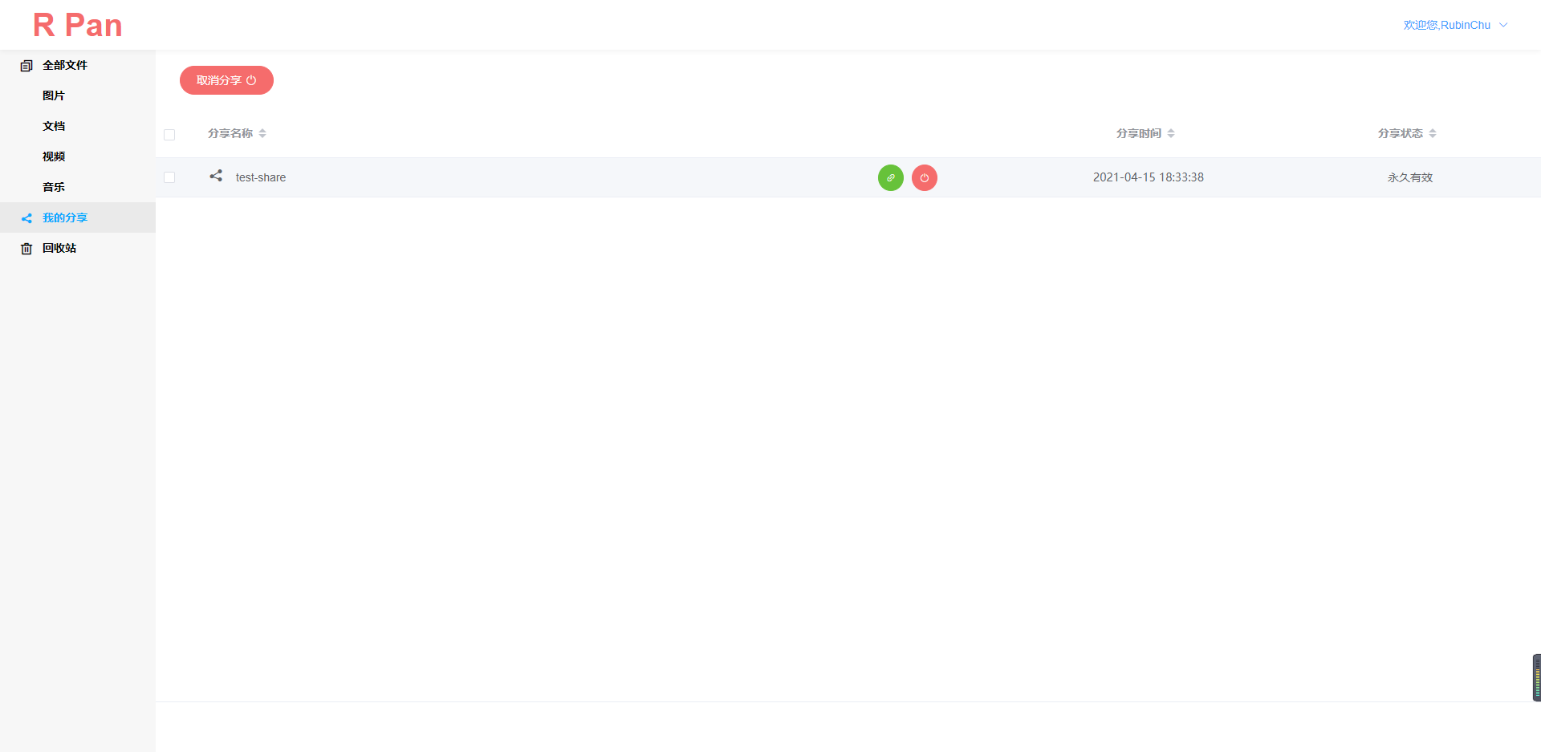Sort by 分享名称 column
1541x752 pixels.
tap(230, 133)
